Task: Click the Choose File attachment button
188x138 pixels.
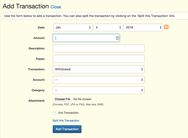Action: [62, 99]
